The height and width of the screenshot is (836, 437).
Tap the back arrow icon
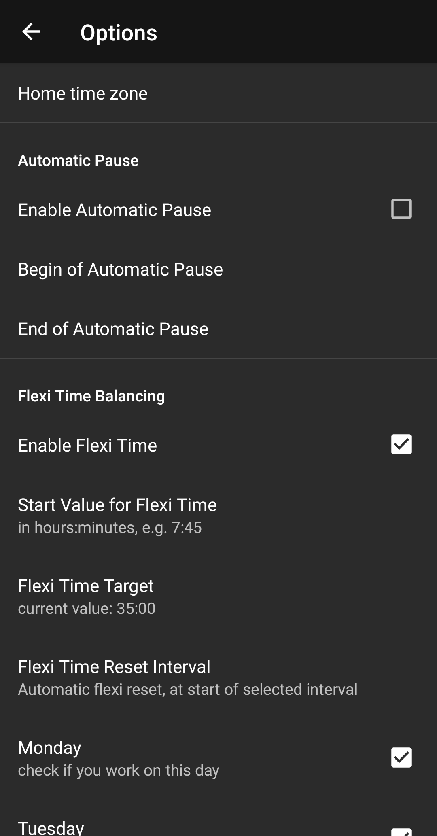(x=31, y=32)
